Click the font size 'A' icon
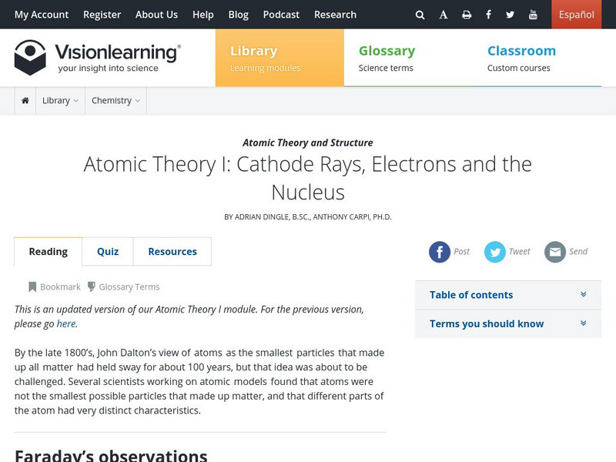616x462 pixels. (x=444, y=15)
